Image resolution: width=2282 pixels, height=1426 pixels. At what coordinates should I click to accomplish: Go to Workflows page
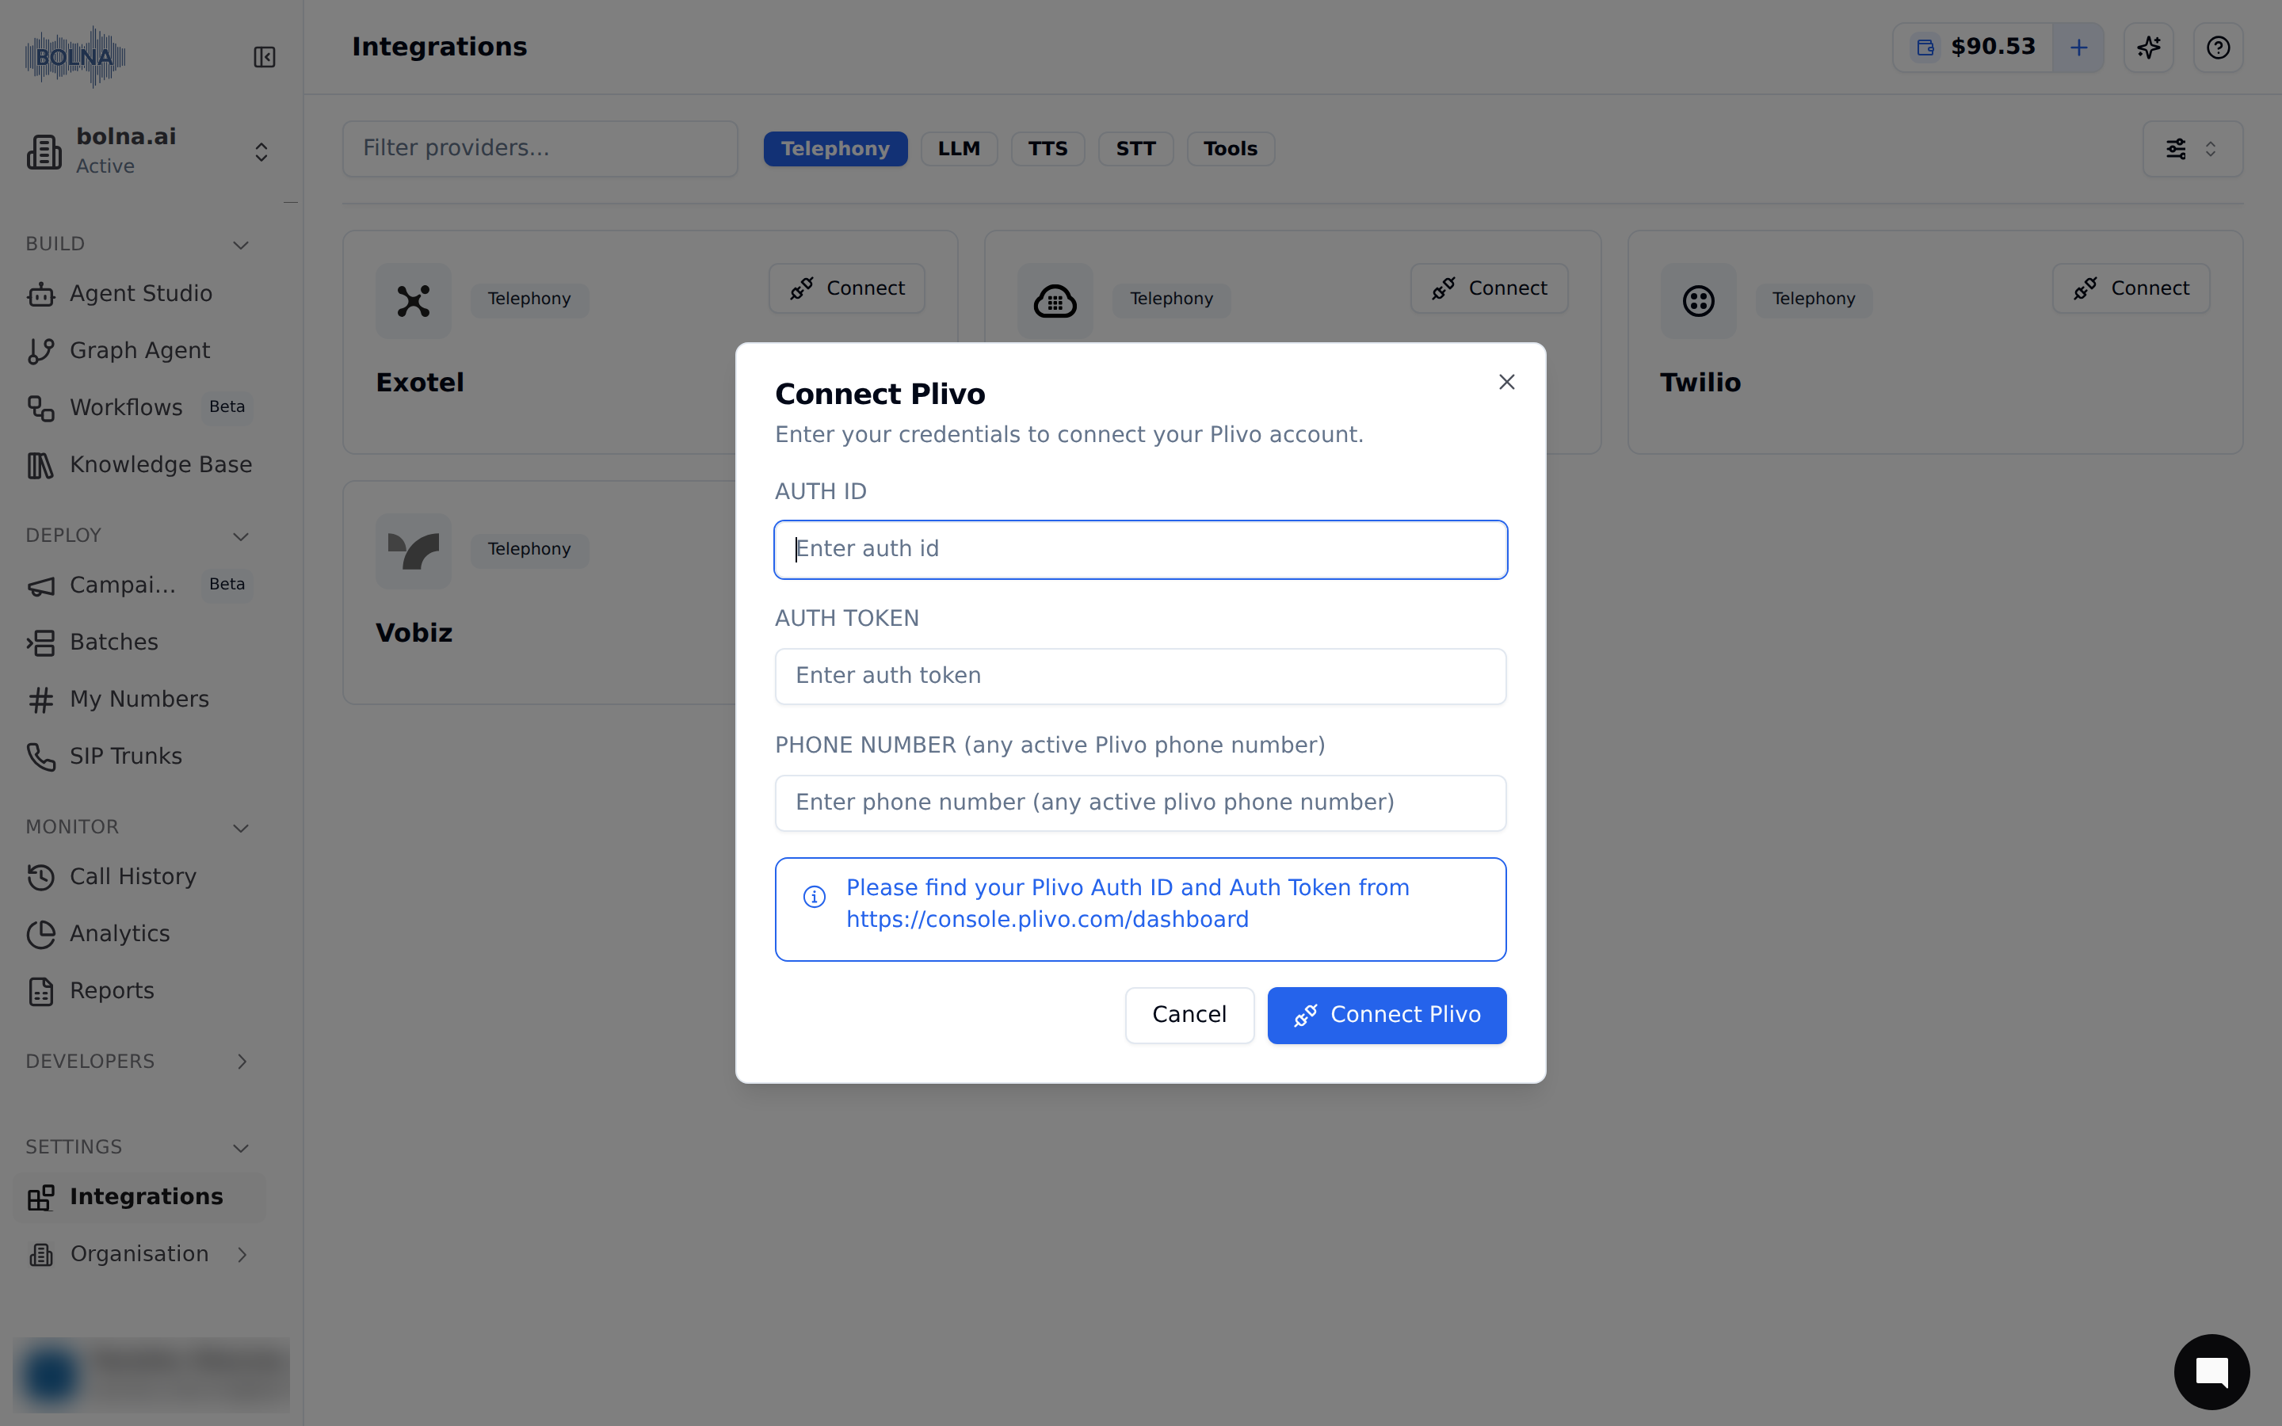tap(139, 407)
